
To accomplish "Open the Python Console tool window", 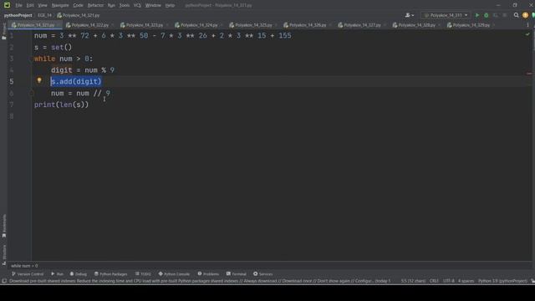I will pos(174,273).
